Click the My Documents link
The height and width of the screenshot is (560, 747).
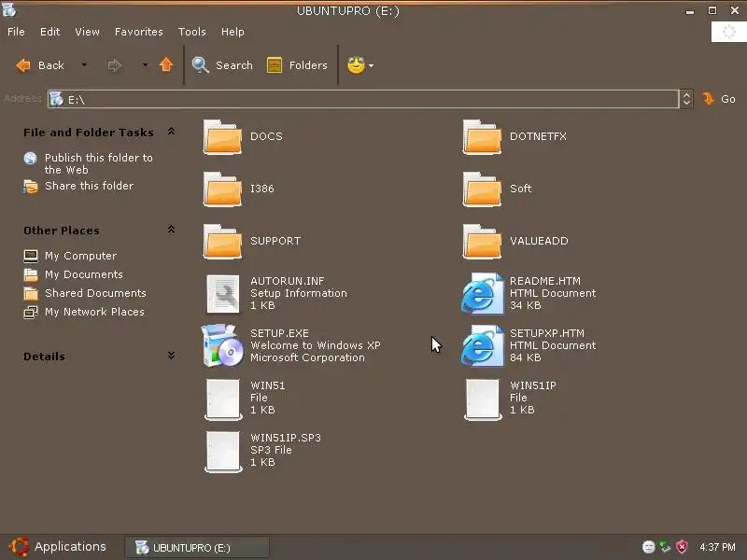point(84,274)
